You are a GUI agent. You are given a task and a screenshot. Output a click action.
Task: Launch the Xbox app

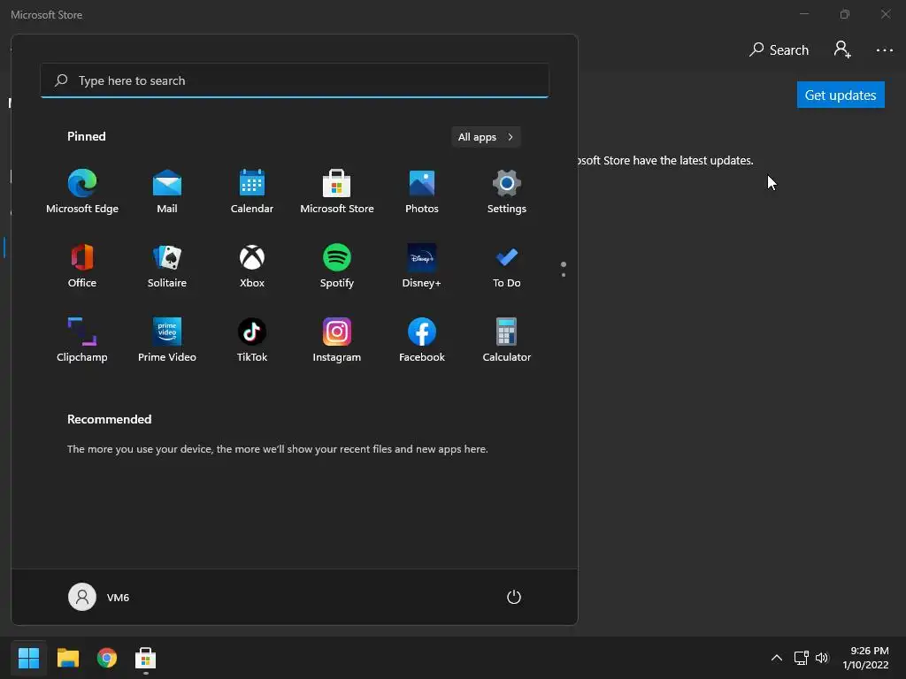coord(252,266)
